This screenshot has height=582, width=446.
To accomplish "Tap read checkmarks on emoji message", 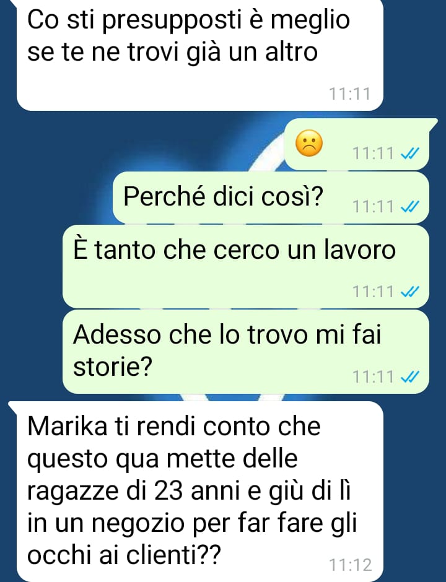I will [x=410, y=152].
